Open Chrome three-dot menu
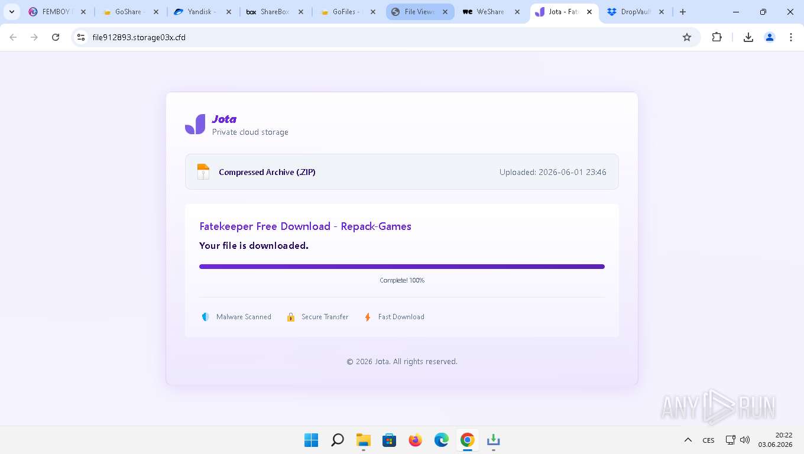The image size is (804, 454). click(791, 37)
